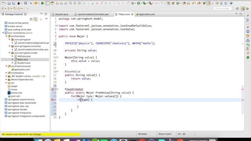Image resolution: width=251 pixels, height=141 pixels.
Task: Click the Save All toolbar icon
Action: coord(13,3)
